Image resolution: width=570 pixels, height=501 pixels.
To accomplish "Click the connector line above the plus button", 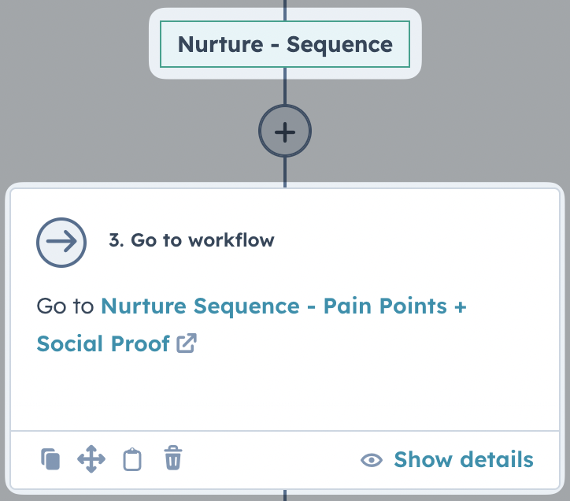I will tap(285, 87).
